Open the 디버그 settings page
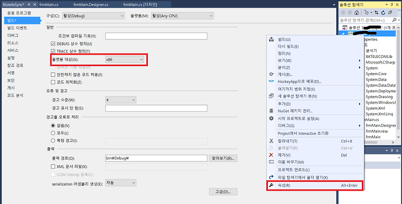The width and height of the screenshot is (402, 204). pos(13,35)
